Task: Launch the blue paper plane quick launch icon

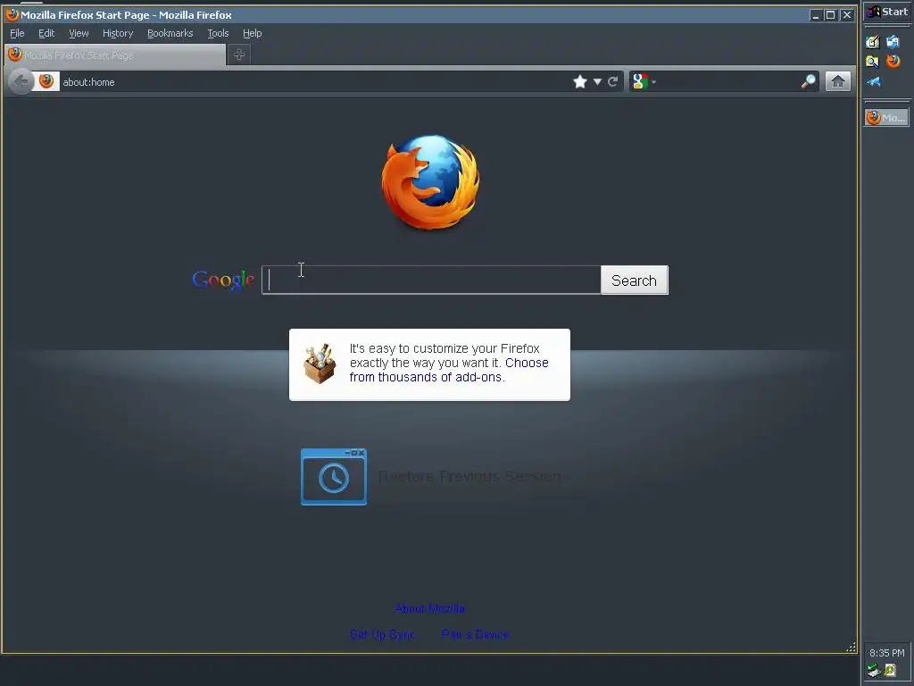Action: 873,81
